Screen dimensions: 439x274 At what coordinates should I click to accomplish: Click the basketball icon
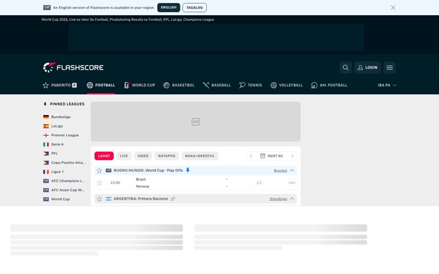[x=166, y=85]
